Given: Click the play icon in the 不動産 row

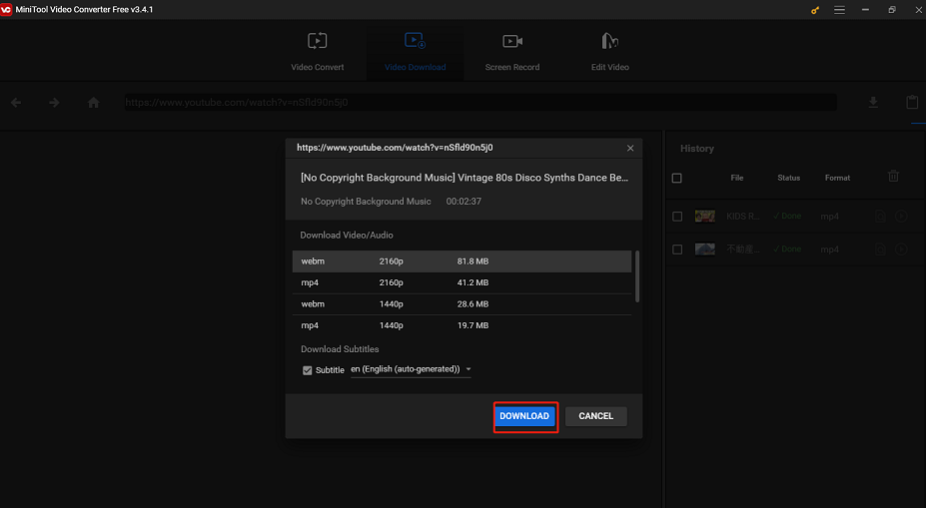Looking at the screenshot, I should click(901, 249).
